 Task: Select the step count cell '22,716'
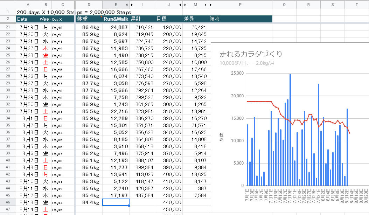tap(116, 111)
